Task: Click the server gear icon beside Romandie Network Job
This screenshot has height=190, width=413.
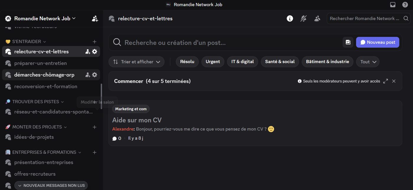Action: (8, 19)
